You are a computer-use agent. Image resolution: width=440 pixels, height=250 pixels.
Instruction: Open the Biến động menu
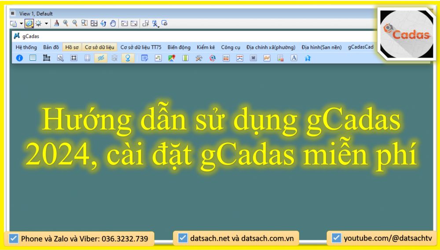point(179,47)
